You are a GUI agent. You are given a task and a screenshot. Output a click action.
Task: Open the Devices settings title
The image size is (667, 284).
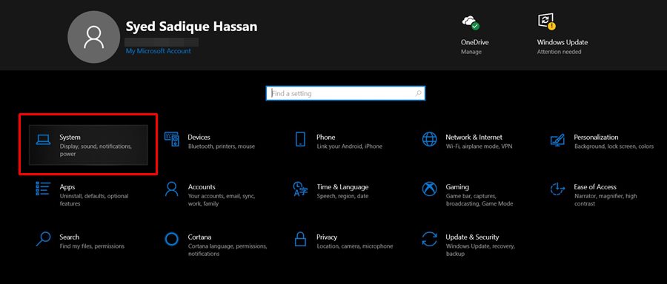point(199,137)
